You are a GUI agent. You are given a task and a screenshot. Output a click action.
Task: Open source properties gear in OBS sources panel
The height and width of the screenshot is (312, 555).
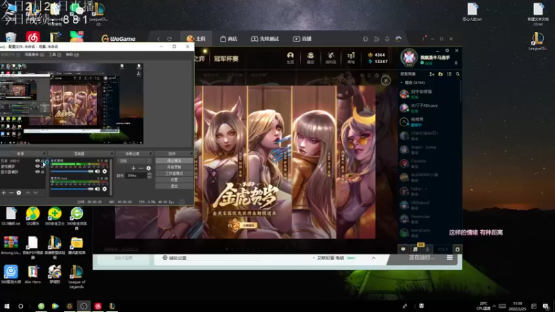(x=19, y=193)
